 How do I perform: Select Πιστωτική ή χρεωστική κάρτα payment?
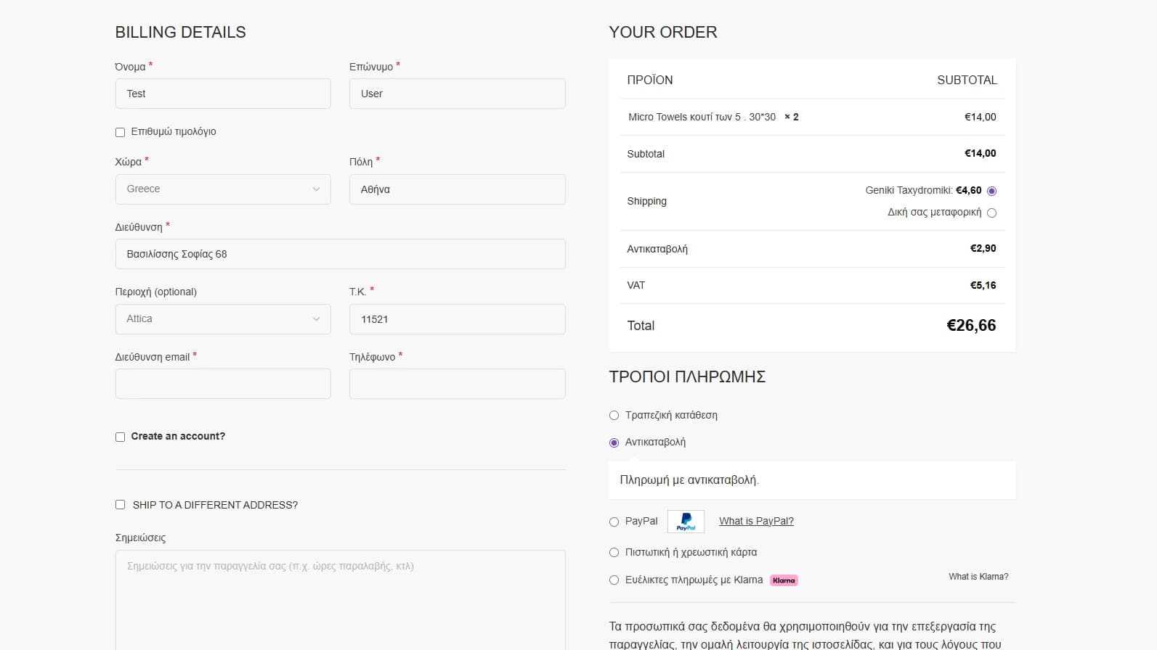pyautogui.click(x=614, y=553)
